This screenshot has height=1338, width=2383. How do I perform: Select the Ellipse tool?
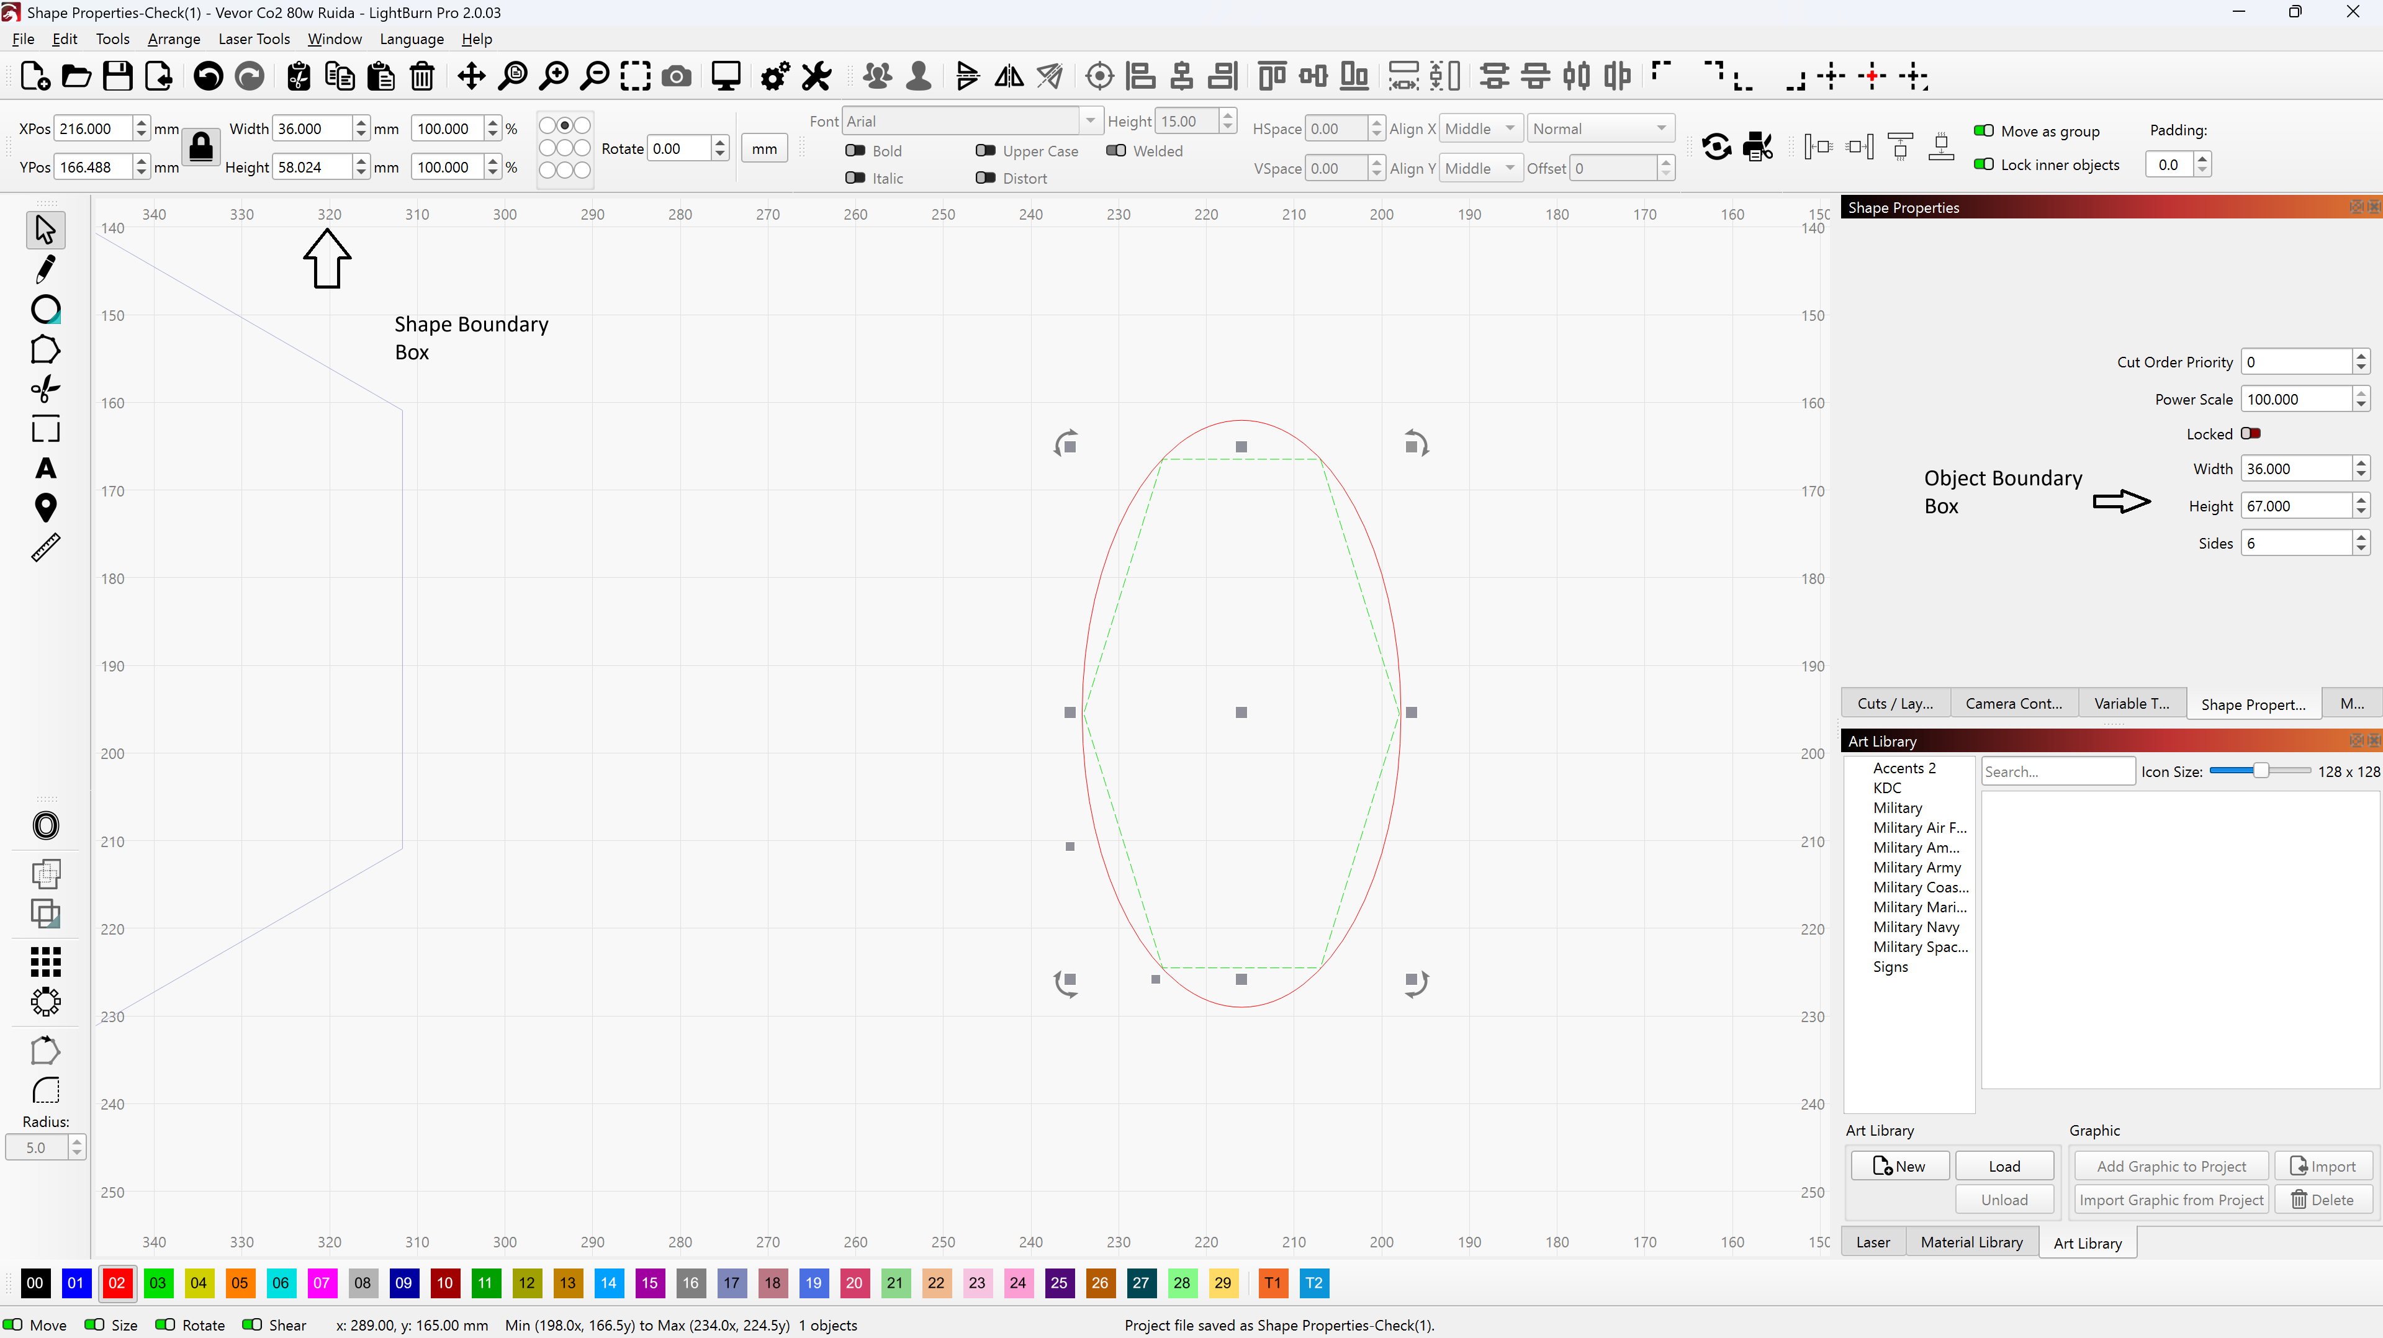(45, 310)
